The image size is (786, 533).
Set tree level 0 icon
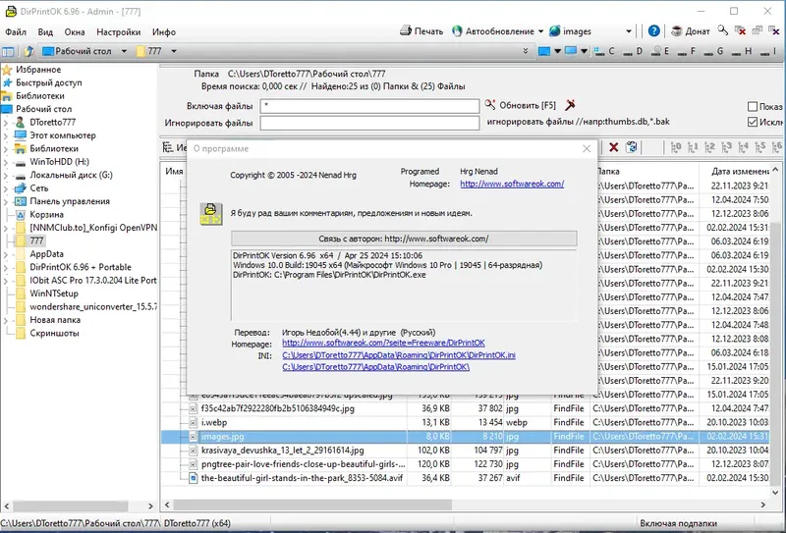(x=676, y=147)
